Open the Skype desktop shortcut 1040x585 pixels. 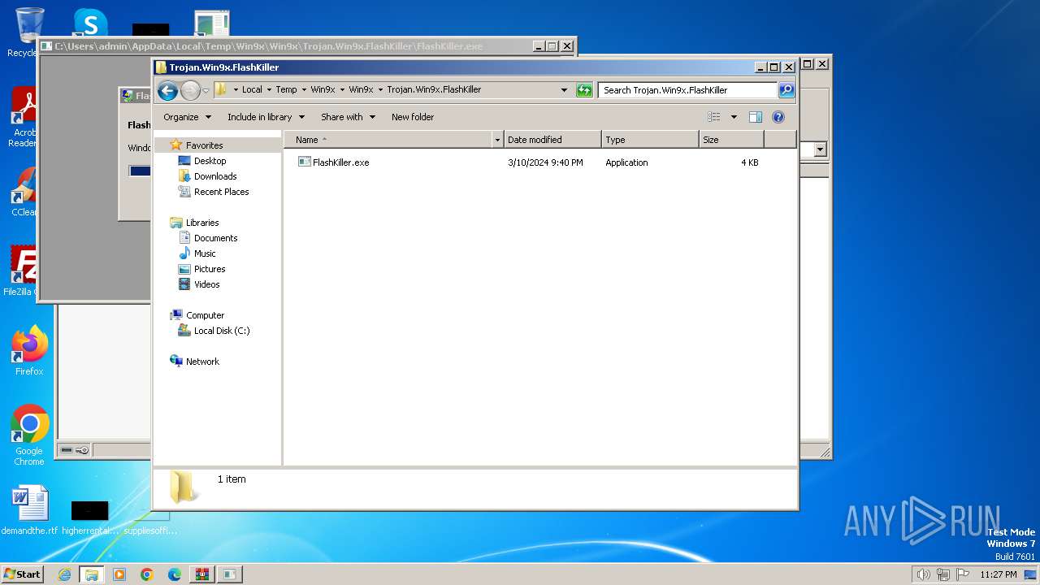pyautogui.click(x=89, y=23)
